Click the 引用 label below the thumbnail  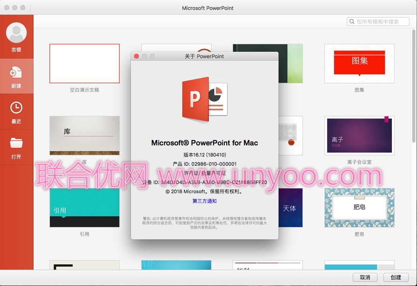tap(85, 234)
